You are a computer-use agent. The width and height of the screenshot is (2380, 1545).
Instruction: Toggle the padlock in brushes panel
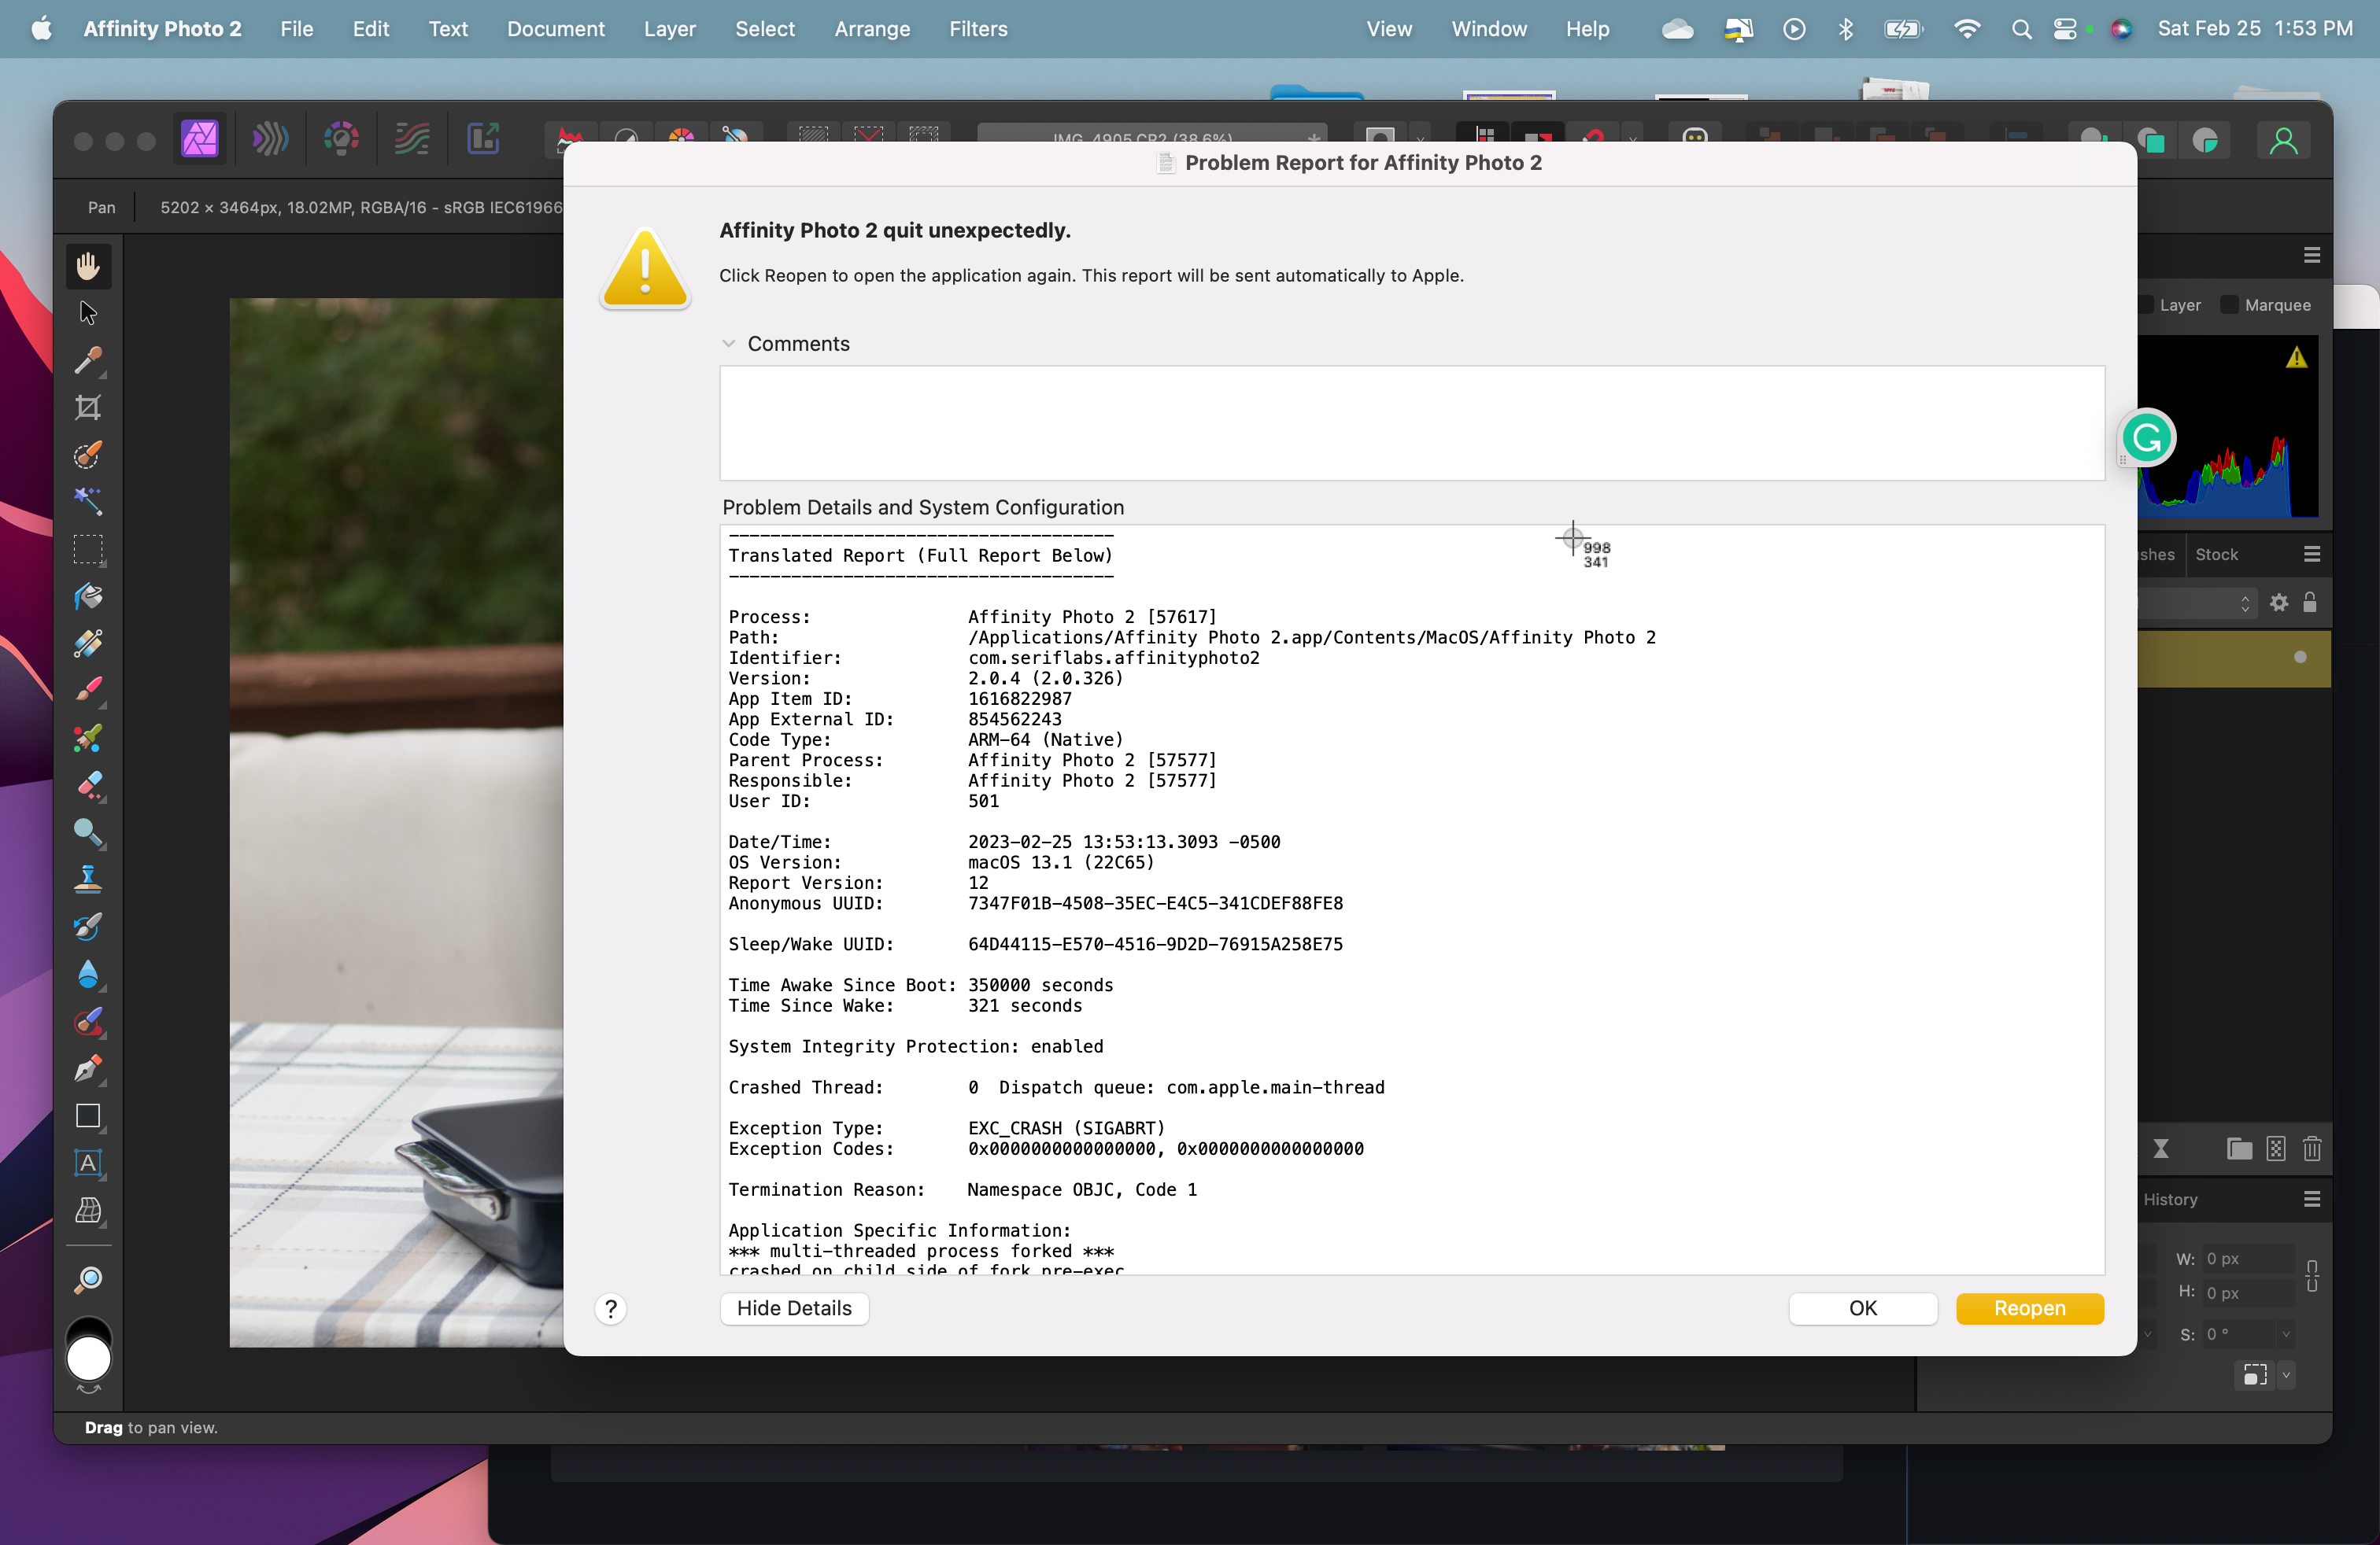pyautogui.click(x=2310, y=603)
